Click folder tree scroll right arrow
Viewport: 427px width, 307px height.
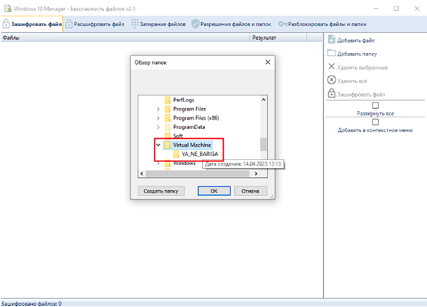[x=256, y=174]
